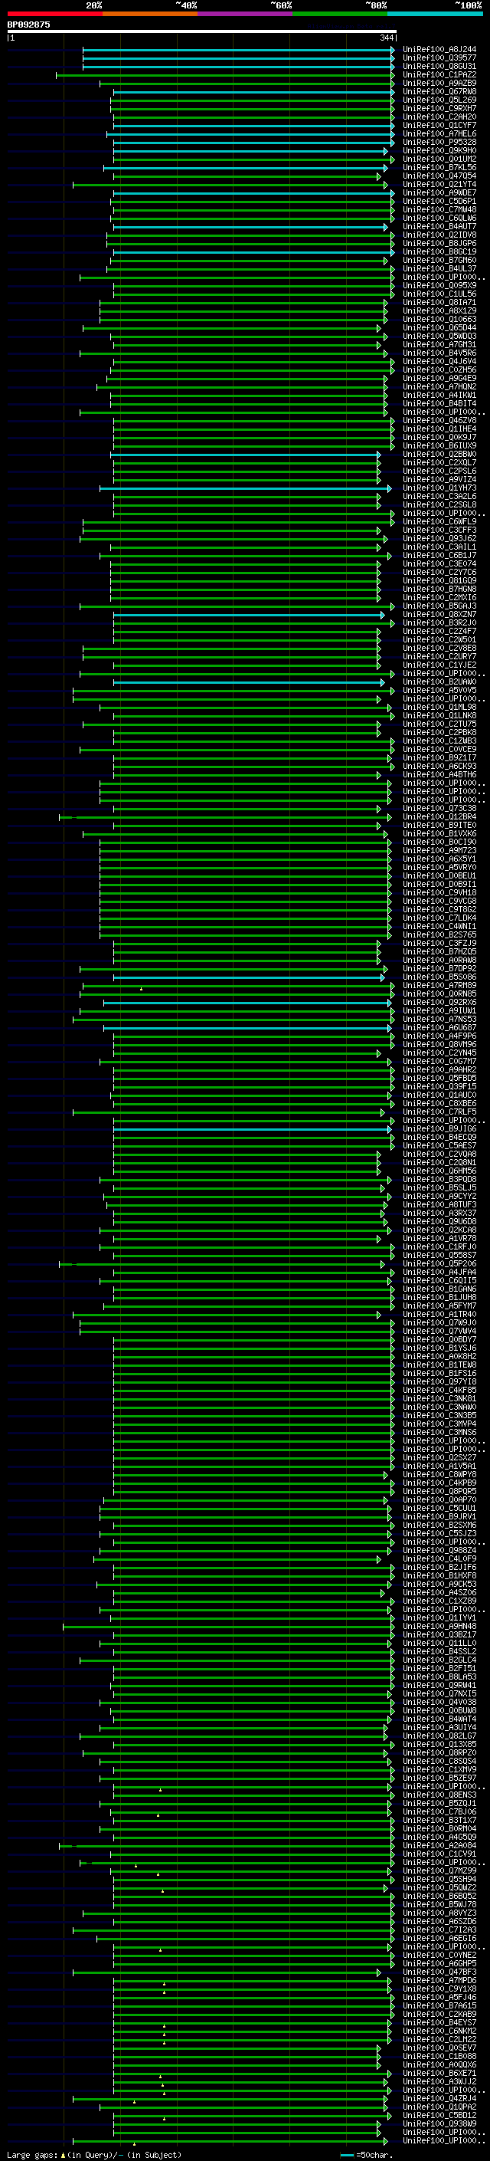Open hit UniRef100_C1PAZ2
The image size is (490, 2161).
tap(439, 74)
